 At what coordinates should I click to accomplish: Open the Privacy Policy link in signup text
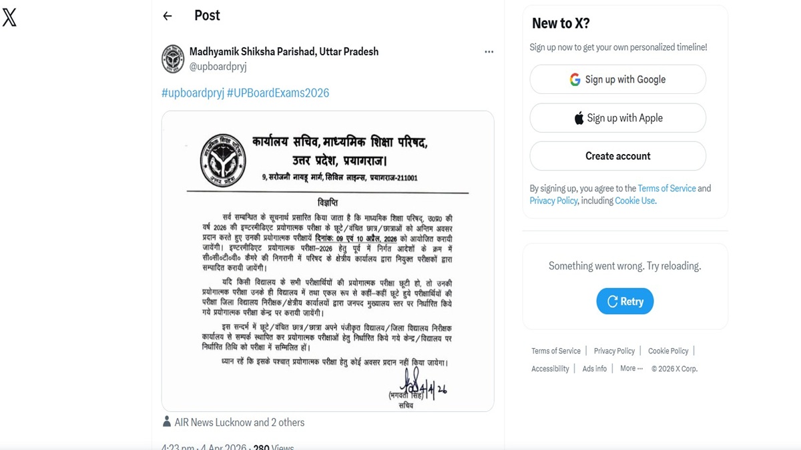click(x=553, y=201)
